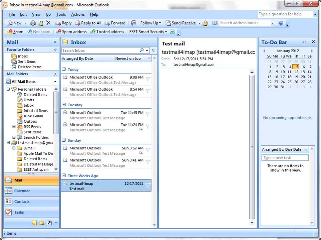The image size is (321, 240).
Task: Minimize the To-Do Bar with the chevrons
Action: pos(304,42)
